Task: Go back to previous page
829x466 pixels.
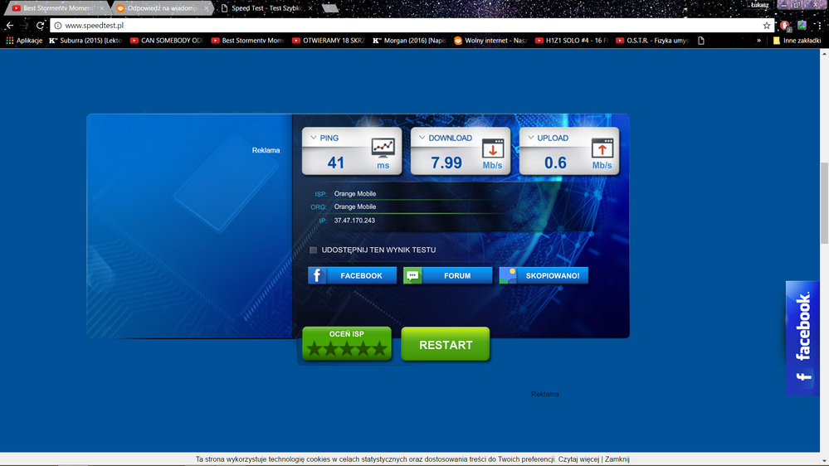Action: click(9, 26)
